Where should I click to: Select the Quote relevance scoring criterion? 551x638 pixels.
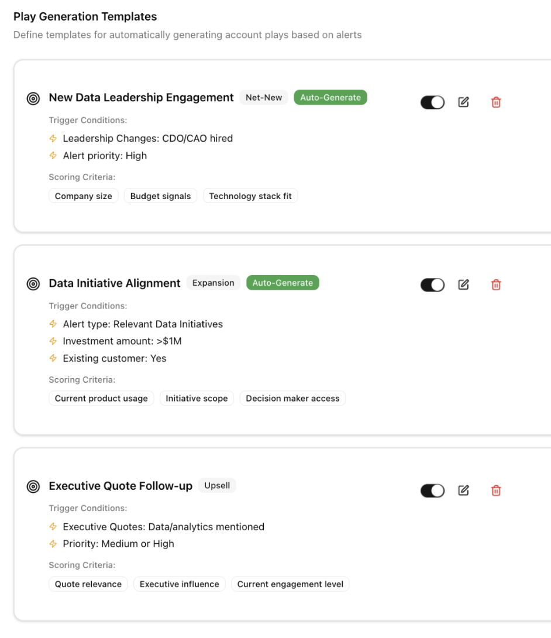pos(88,584)
